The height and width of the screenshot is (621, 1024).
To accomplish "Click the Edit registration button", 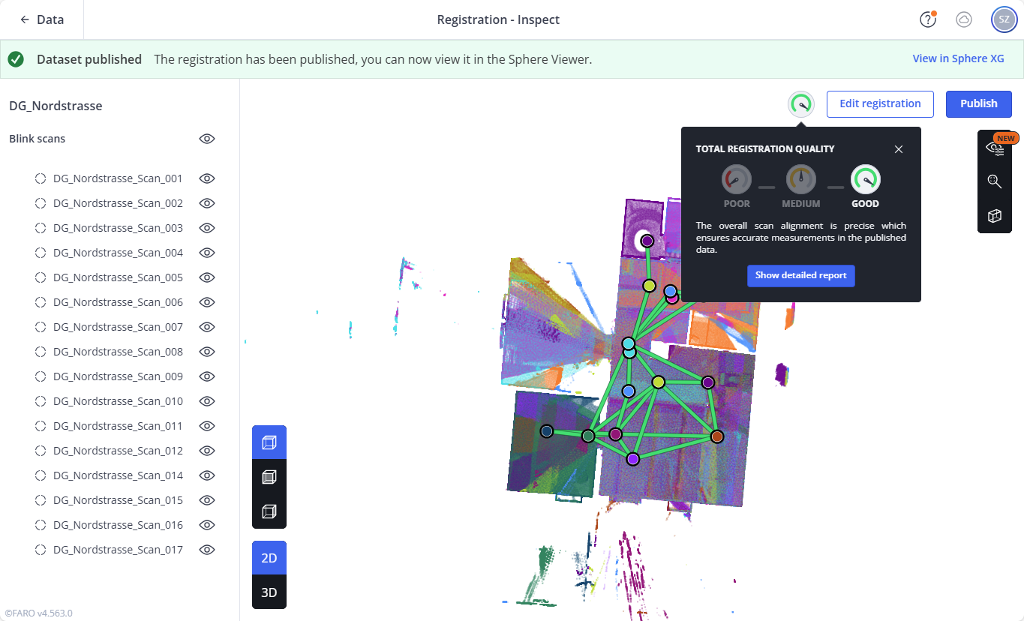I will 879,103.
